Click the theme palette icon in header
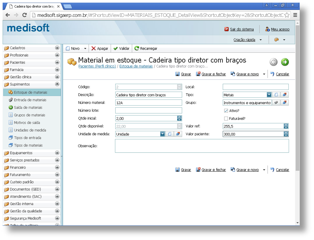 (x=276, y=40)
